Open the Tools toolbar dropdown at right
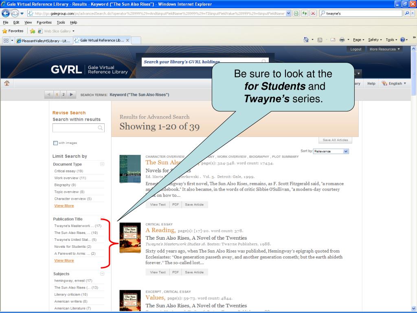417x313 pixels. [391, 40]
